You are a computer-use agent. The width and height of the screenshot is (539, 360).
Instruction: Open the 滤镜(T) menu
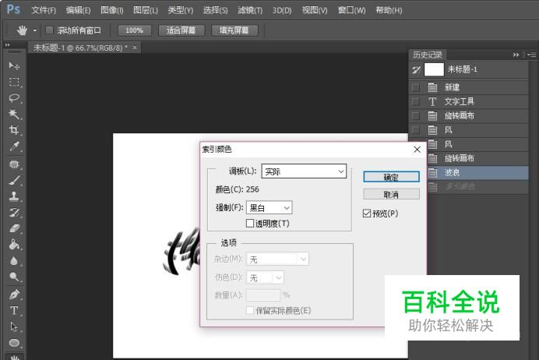tap(250, 10)
